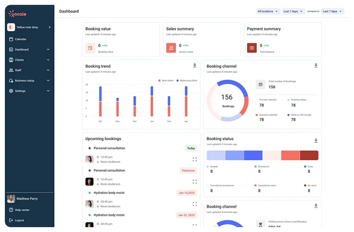The height and width of the screenshot is (232, 354).
Task: Open the Business setup sidebar icon
Action: [x=11, y=81]
